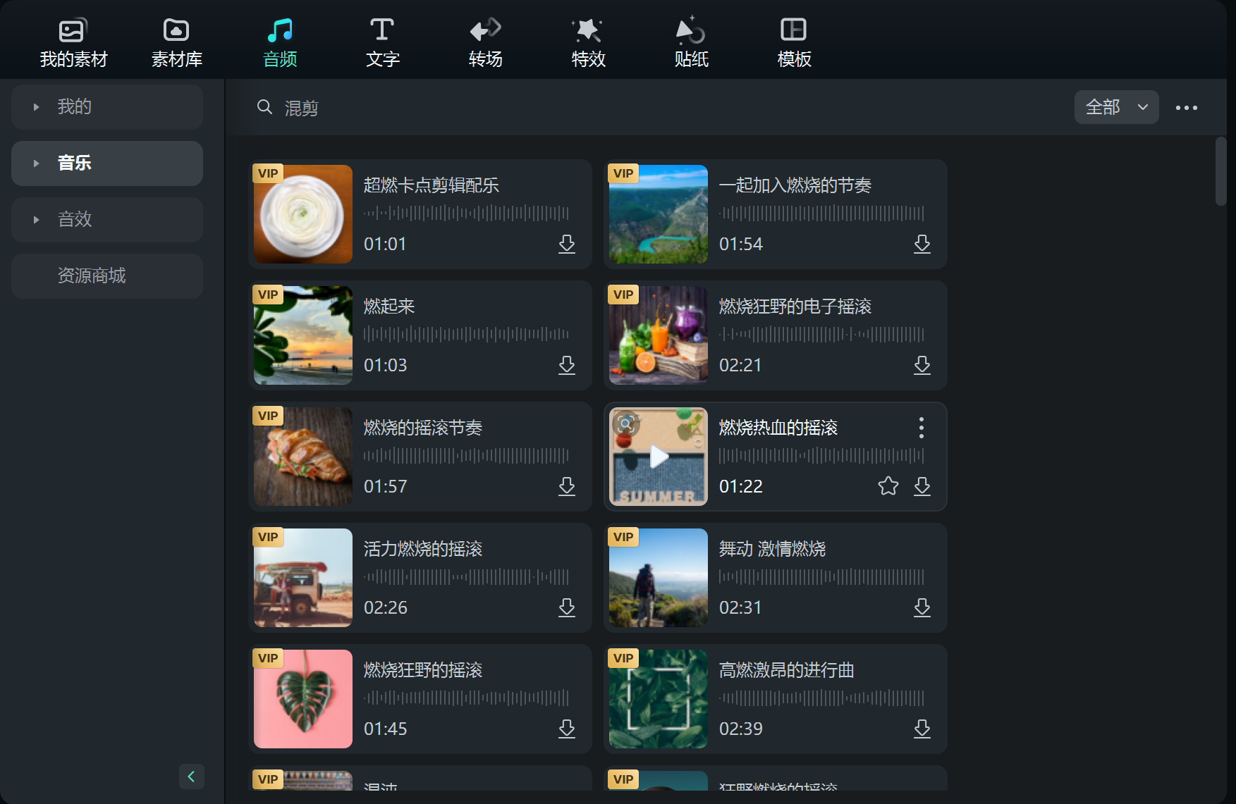Select the 音频 audio tab
Screen dimensions: 1236x804
(x=280, y=42)
